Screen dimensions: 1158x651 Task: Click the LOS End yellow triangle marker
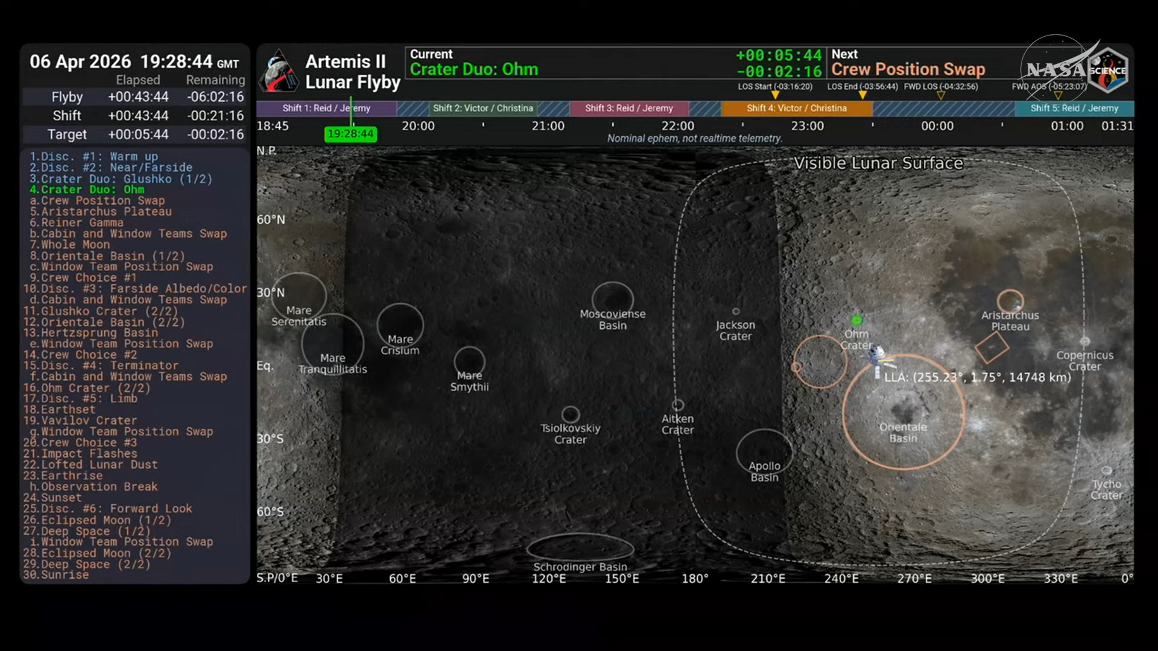862,95
